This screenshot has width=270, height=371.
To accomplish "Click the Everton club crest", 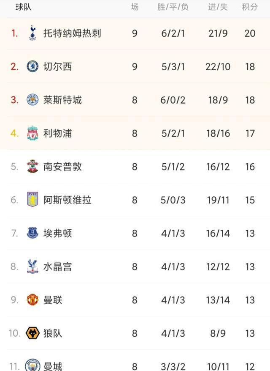I will tap(32, 233).
